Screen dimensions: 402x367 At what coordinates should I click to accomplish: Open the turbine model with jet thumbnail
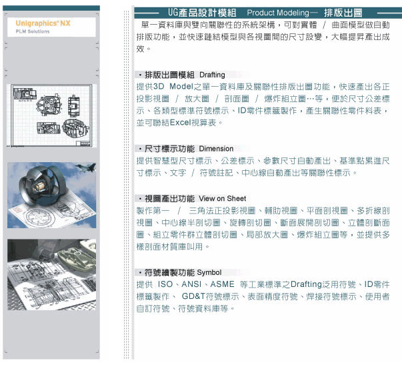(52, 195)
